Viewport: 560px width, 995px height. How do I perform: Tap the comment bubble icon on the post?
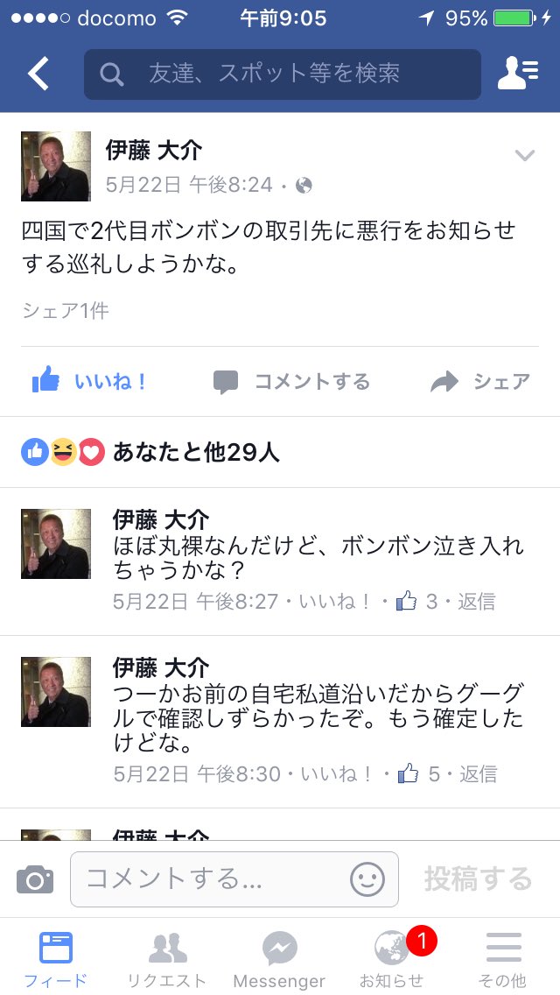click(x=225, y=382)
